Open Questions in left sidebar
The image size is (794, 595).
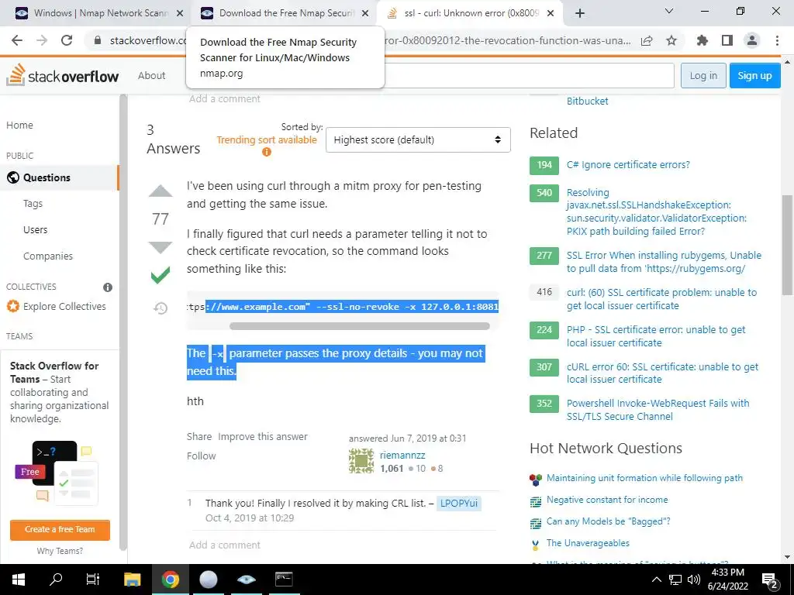click(47, 177)
